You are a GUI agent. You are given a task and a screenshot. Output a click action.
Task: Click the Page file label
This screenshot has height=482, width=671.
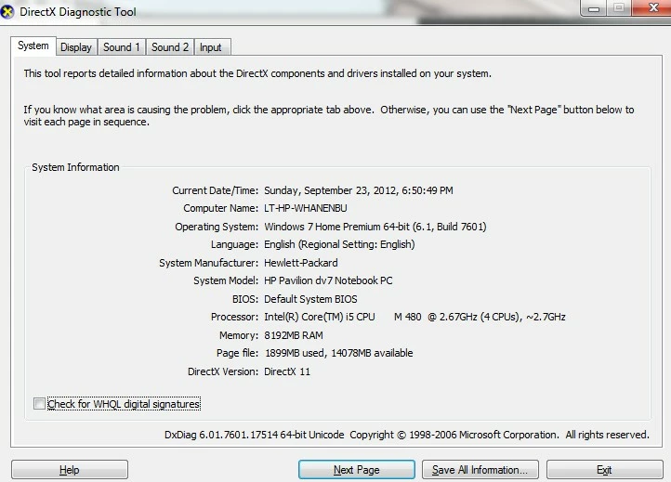coord(238,353)
